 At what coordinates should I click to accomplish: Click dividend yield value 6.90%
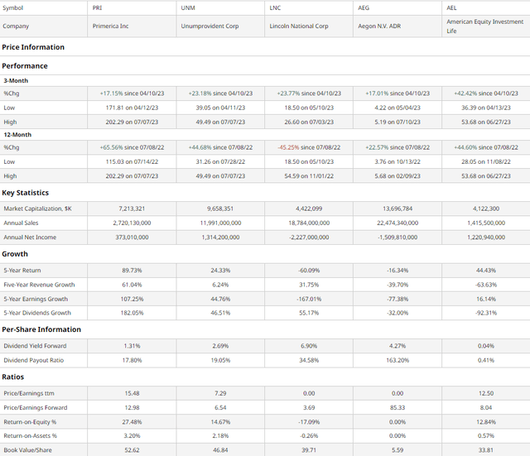click(x=309, y=346)
